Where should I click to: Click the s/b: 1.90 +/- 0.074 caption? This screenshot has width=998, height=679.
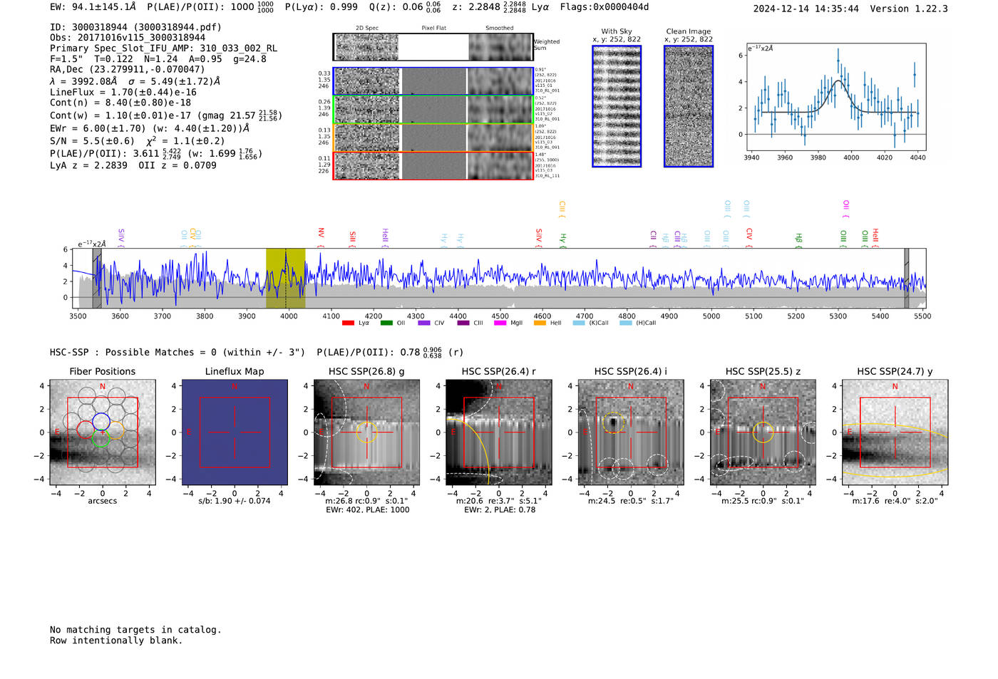tap(235, 501)
